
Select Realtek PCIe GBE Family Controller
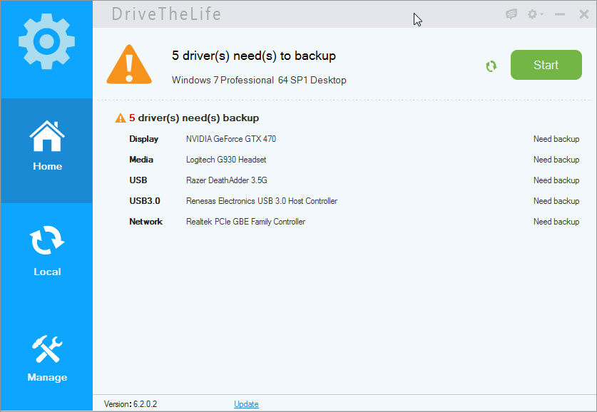pyautogui.click(x=245, y=222)
